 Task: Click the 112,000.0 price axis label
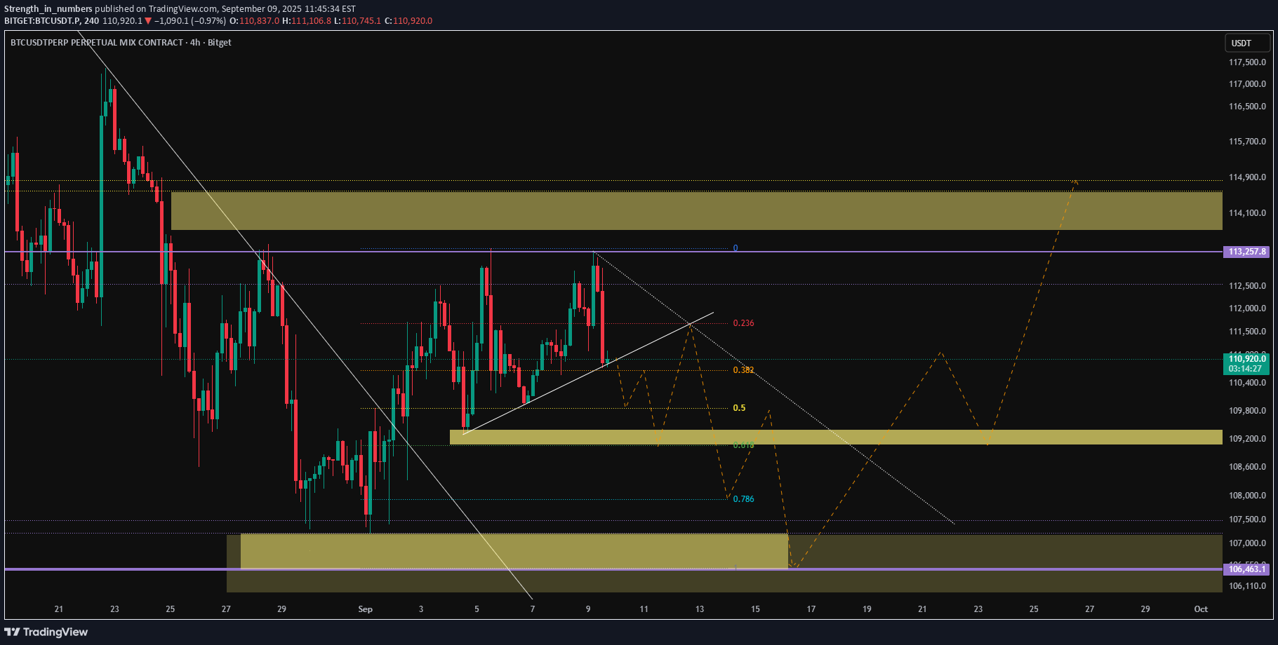1247,308
